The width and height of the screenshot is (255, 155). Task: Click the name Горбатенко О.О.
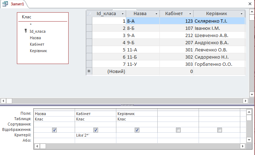pyautogui.click(x=213, y=64)
